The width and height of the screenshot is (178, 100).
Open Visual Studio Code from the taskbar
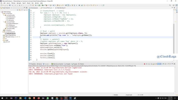[25, 98]
